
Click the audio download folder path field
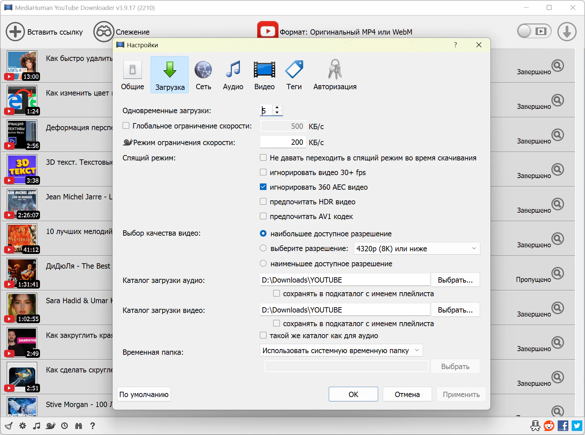[x=345, y=280]
